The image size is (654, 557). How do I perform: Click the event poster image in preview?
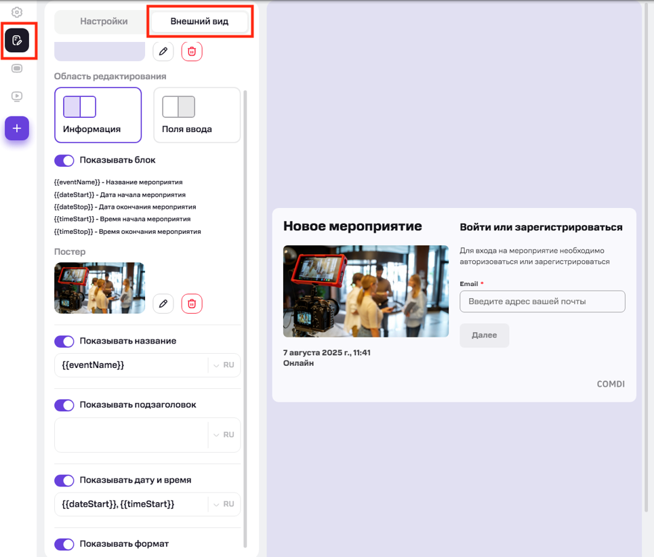366,291
